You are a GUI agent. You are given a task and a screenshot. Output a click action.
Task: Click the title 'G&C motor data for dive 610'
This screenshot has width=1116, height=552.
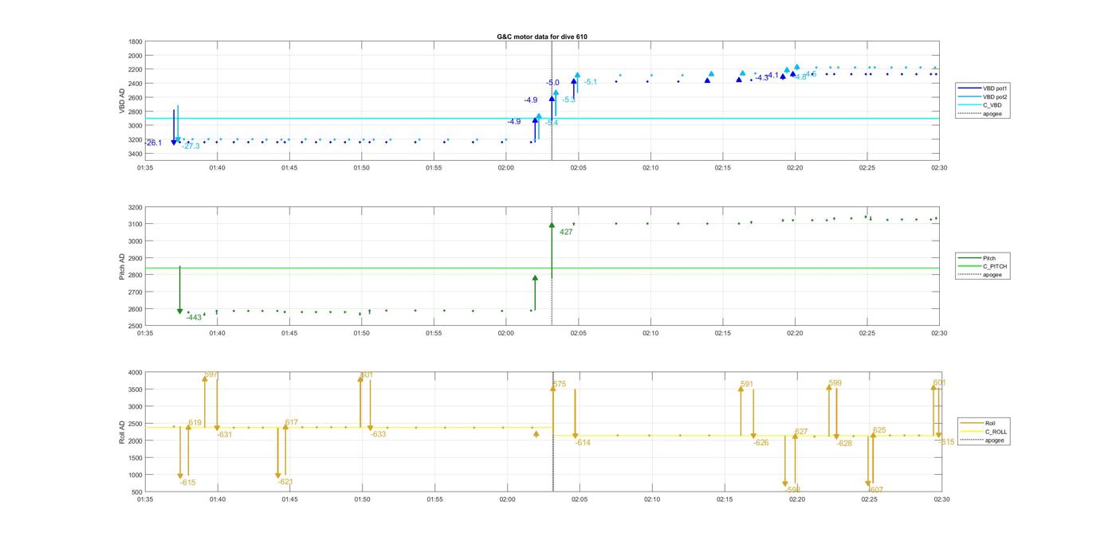[x=542, y=37]
